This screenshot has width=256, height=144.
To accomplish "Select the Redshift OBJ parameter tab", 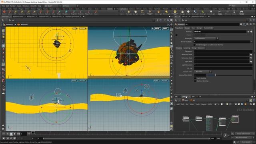I will click(x=208, y=28).
